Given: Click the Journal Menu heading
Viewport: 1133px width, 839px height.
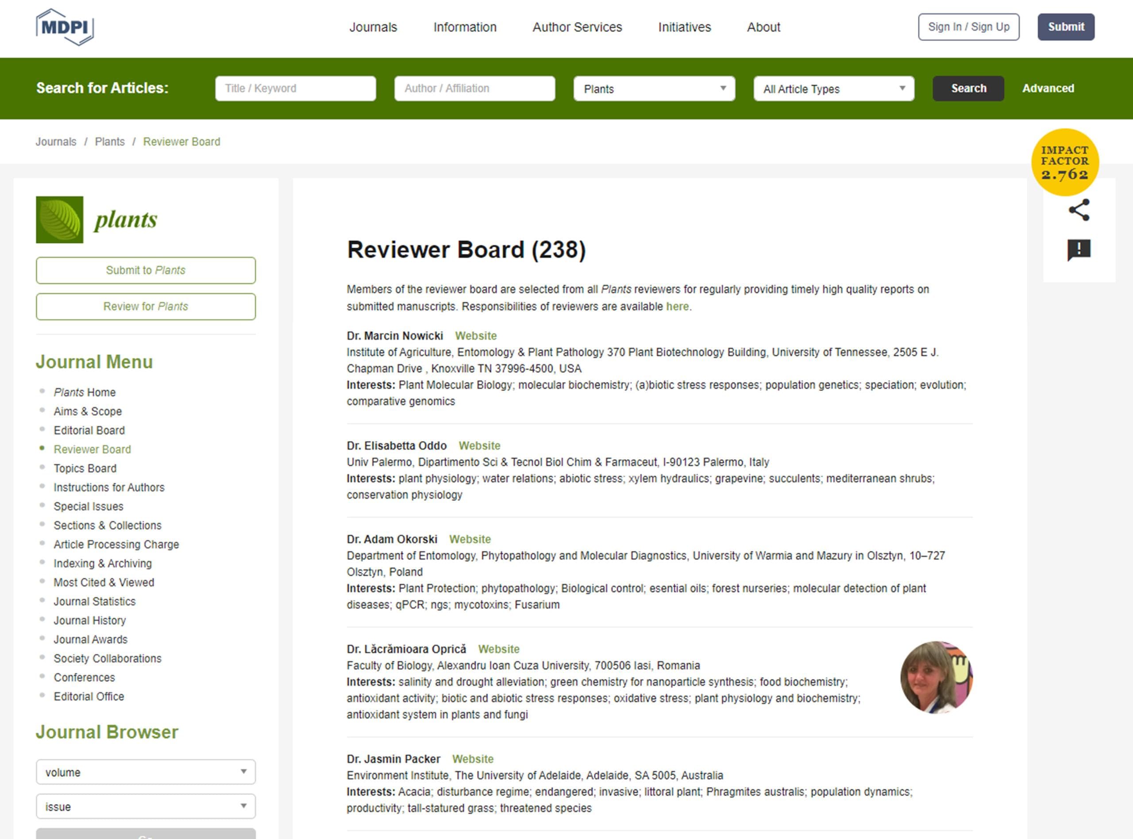Looking at the screenshot, I should 94,362.
